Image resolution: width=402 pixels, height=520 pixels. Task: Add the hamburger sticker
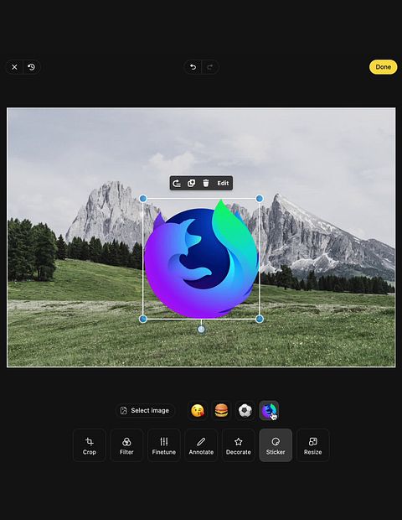[x=221, y=411]
